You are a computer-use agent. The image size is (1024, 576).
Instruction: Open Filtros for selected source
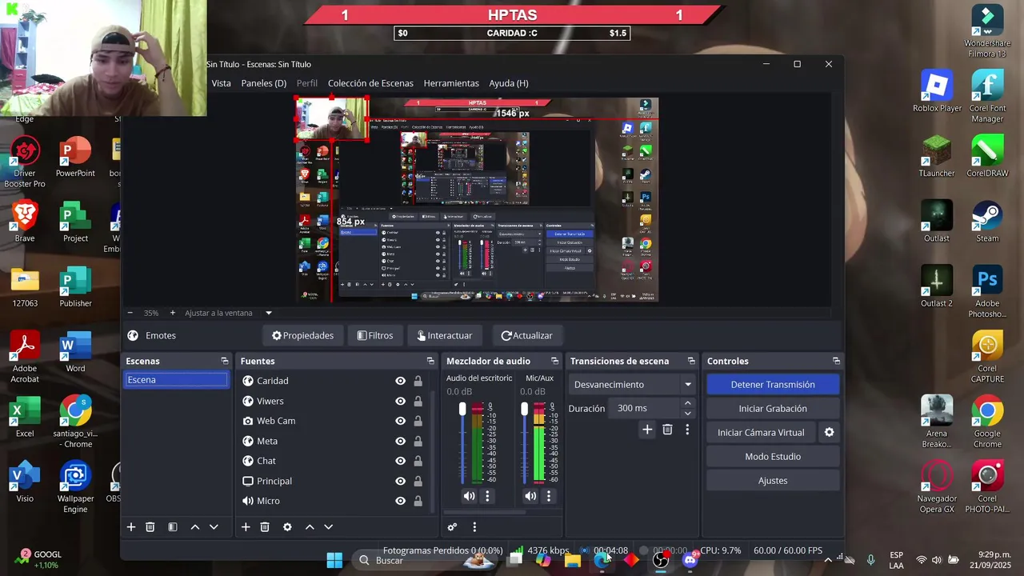tap(375, 336)
